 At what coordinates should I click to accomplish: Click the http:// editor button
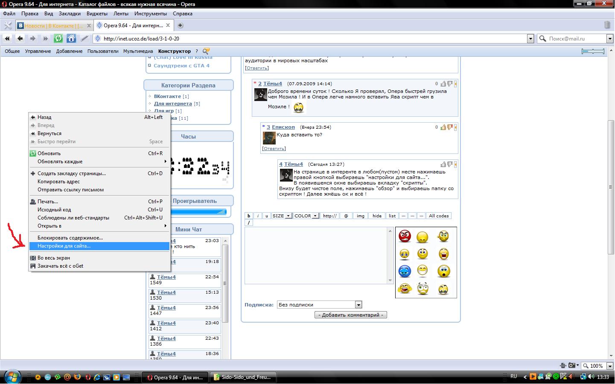click(330, 216)
